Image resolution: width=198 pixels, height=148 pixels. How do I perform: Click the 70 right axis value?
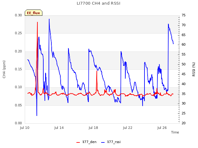pyautogui.click(x=183, y=25)
